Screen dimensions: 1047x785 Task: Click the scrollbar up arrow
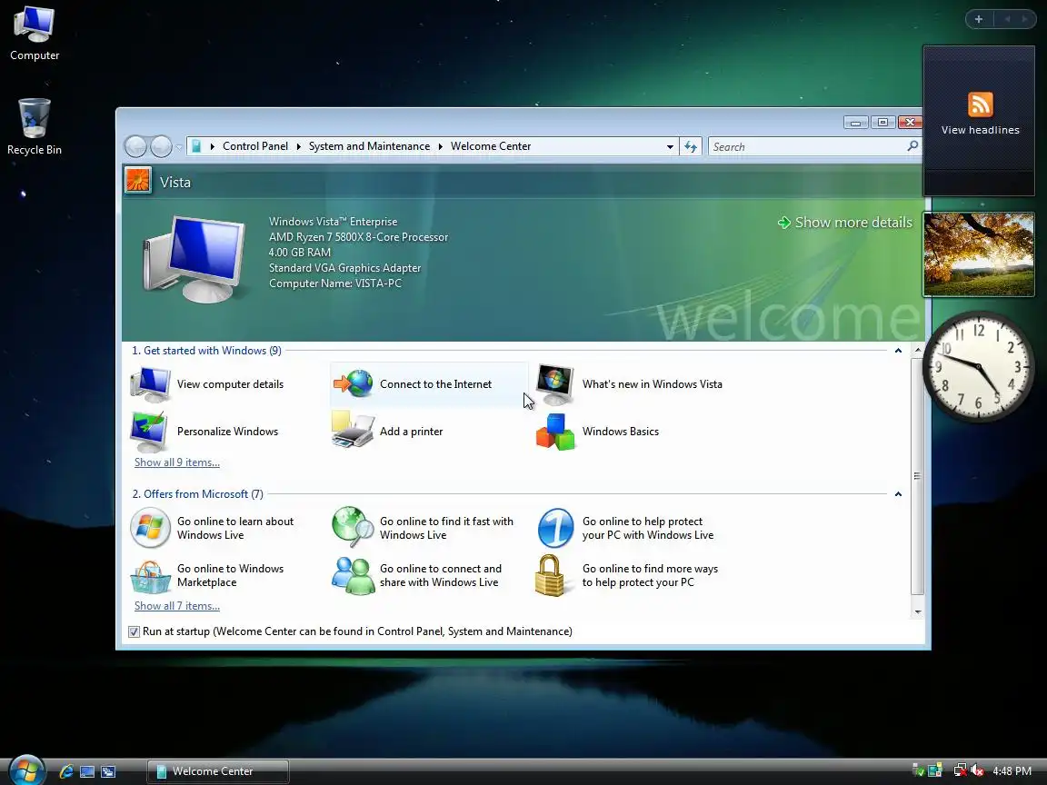click(x=917, y=350)
